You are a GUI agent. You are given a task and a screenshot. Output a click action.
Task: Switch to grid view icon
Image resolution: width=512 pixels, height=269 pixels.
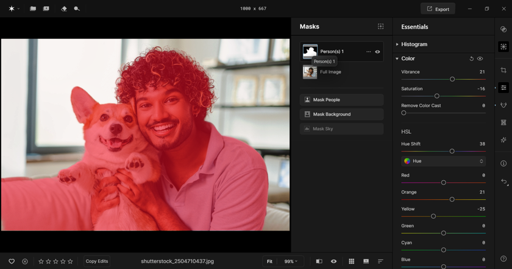point(351,261)
